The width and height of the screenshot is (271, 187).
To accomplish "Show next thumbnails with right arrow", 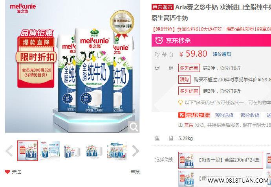I will click(135, 151).
